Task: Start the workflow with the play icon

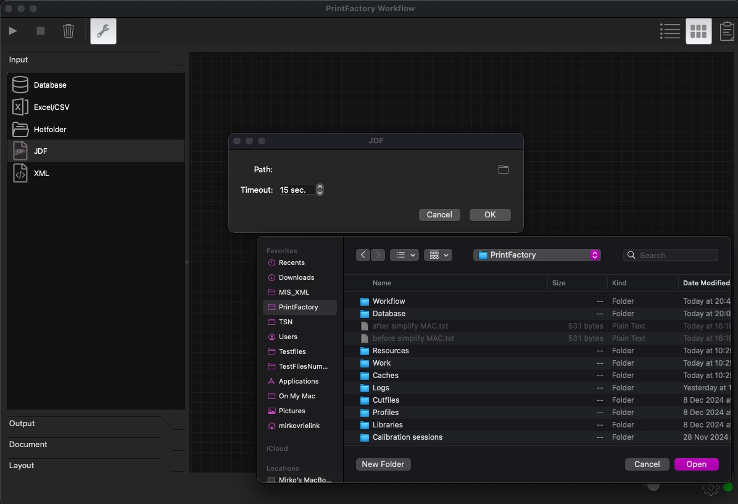Action: [x=13, y=31]
